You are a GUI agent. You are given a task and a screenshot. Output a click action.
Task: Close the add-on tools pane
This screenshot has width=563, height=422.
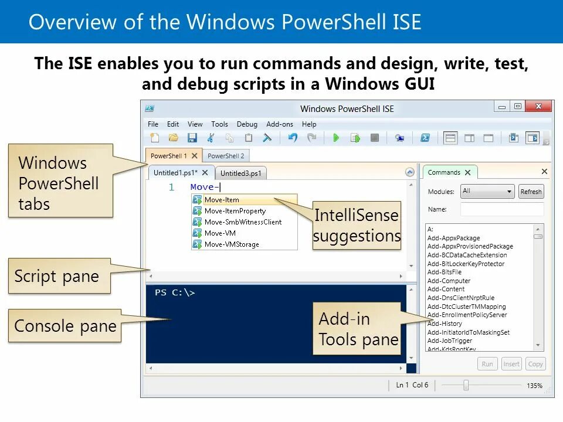tap(544, 172)
